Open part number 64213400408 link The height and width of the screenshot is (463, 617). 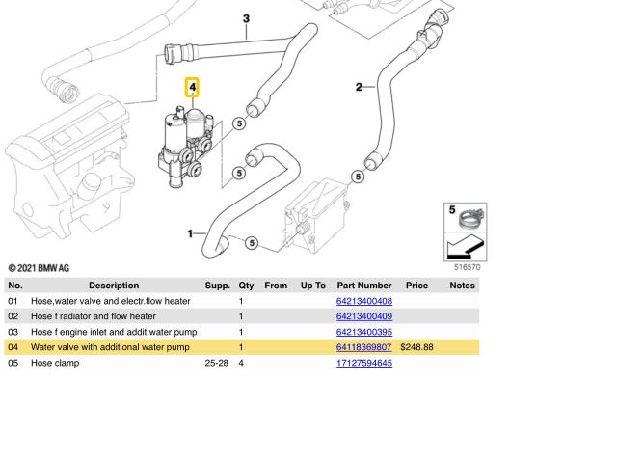(363, 301)
